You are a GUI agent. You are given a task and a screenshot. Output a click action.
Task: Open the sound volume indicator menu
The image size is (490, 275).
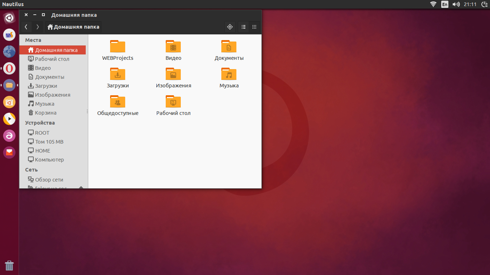coord(456,4)
